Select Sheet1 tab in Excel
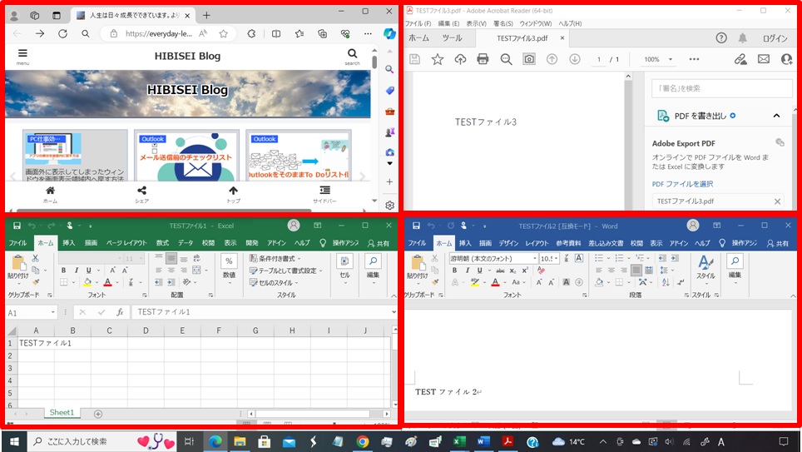Viewport: 802px width, 452px height. 62,413
